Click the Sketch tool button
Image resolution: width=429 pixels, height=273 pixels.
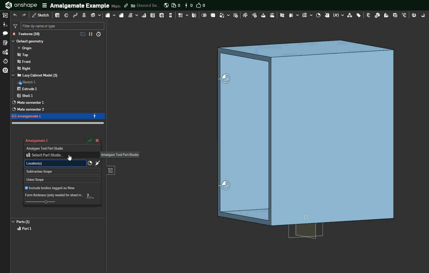pos(41,15)
